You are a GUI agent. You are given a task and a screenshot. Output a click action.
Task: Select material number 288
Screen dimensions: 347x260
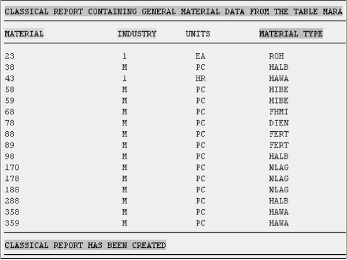(x=12, y=200)
